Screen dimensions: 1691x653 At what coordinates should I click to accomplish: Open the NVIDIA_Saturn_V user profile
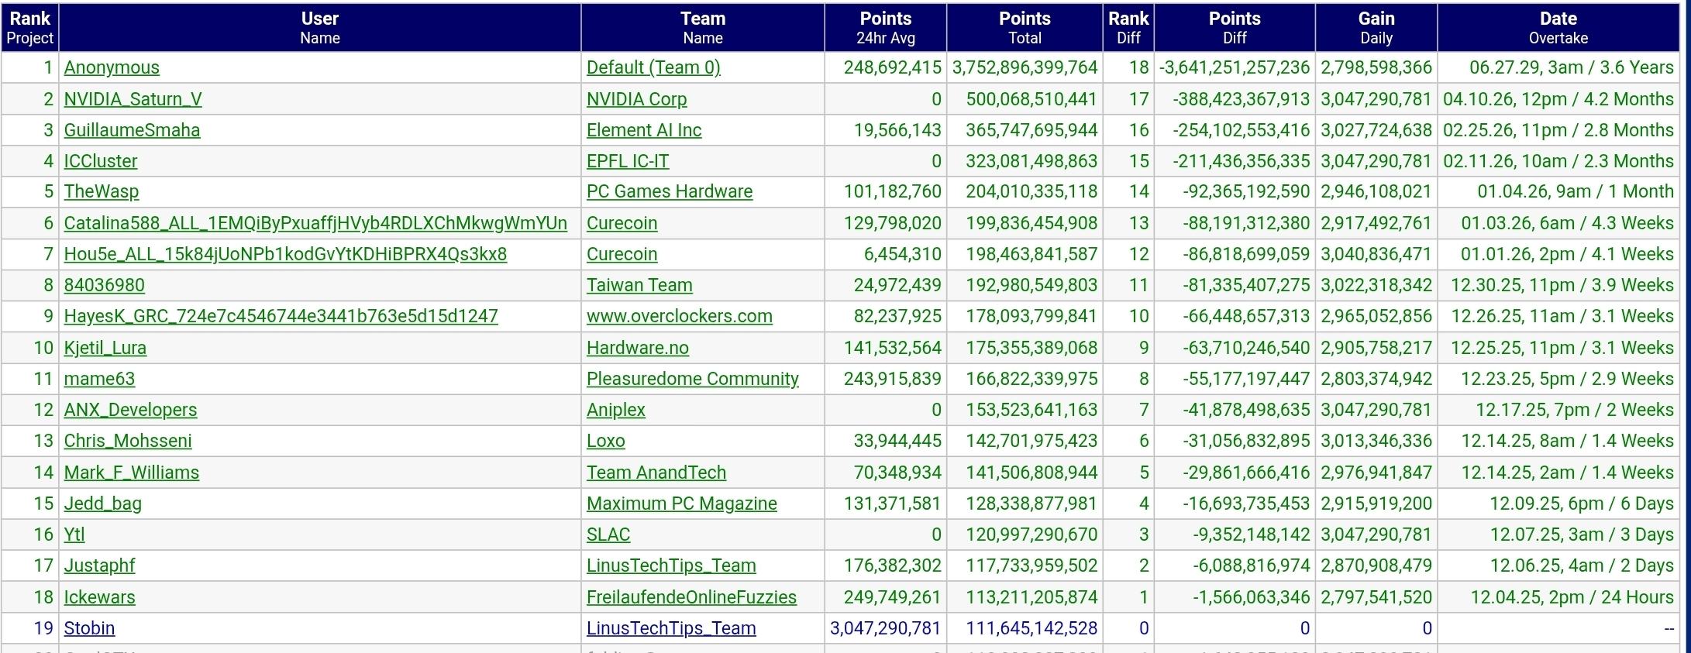pos(133,99)
